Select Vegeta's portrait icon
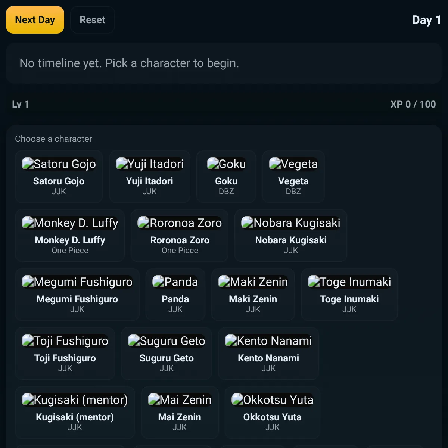This screenshot has height=448, width=448. click(x=293, y=164)
